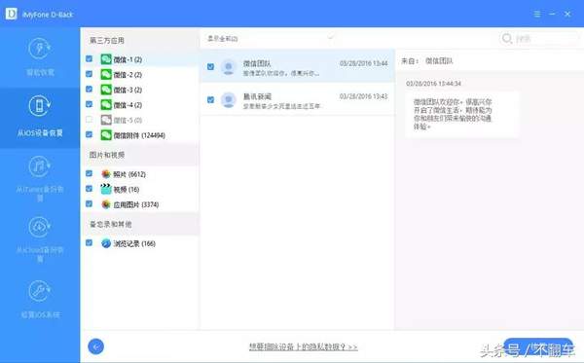
Task: Uncheck the 微信-3 (2) checkbox
Action: coord(89,89)
